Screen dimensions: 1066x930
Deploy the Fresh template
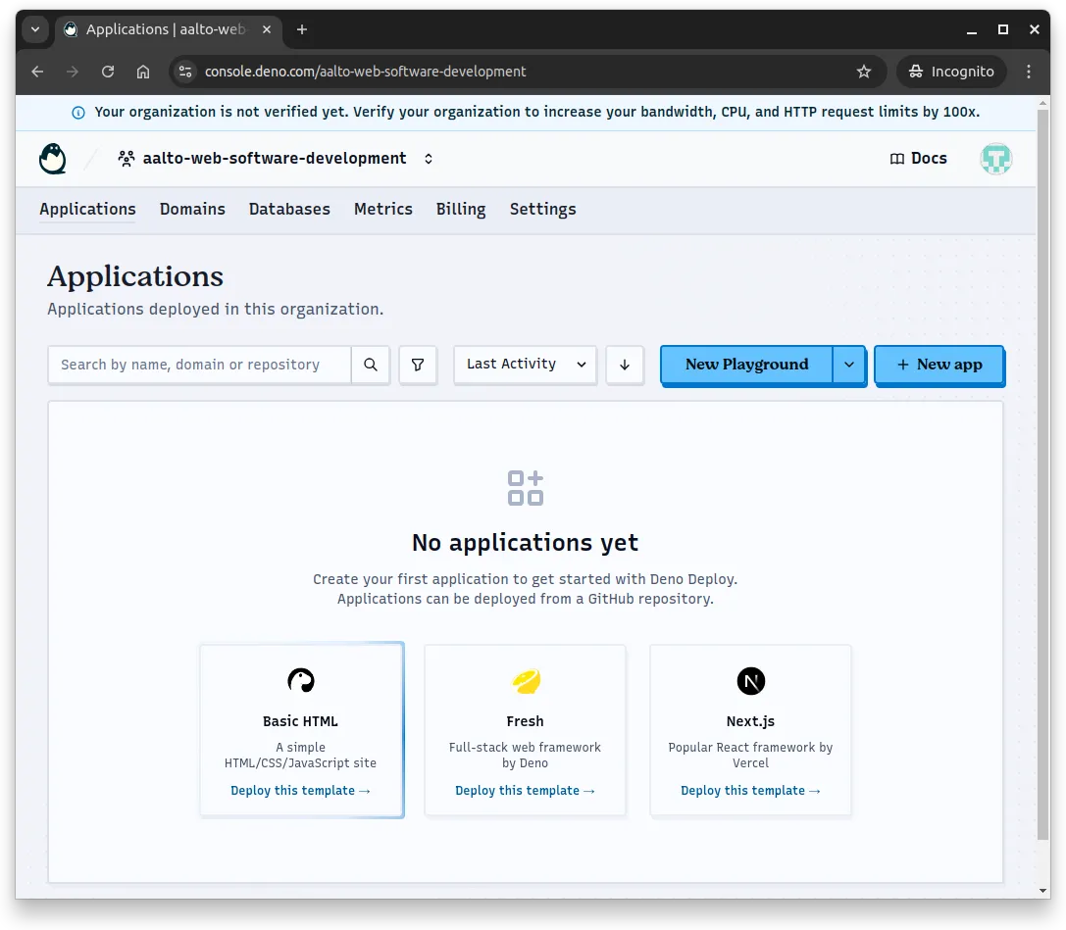[525, 790]
